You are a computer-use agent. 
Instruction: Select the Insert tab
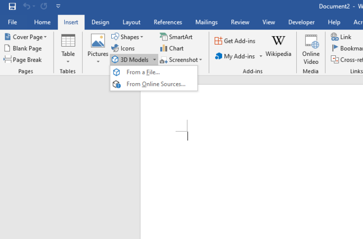pyautogui.click(x=71, y=22)
